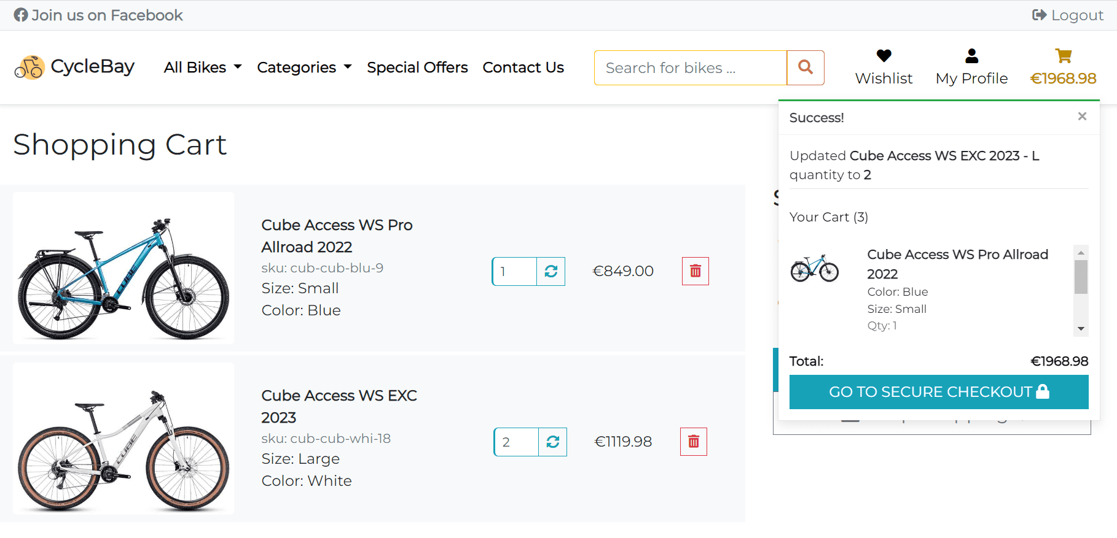Click Cube Access WS Pro Allroad 2022 in popup cart
Viewport: 1117px width, 538px height.
(x=957, y=264)
